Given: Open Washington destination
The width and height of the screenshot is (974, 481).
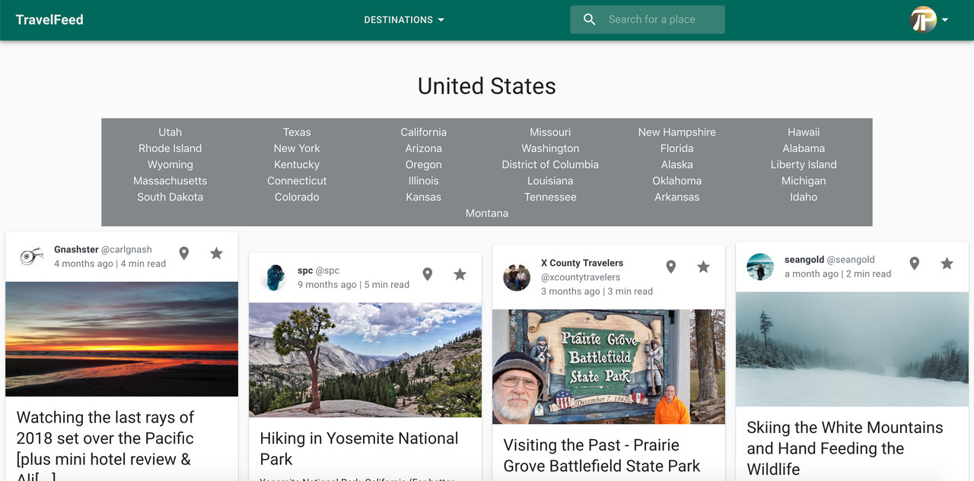Looking at the screenshot, I should click(550, 148).
